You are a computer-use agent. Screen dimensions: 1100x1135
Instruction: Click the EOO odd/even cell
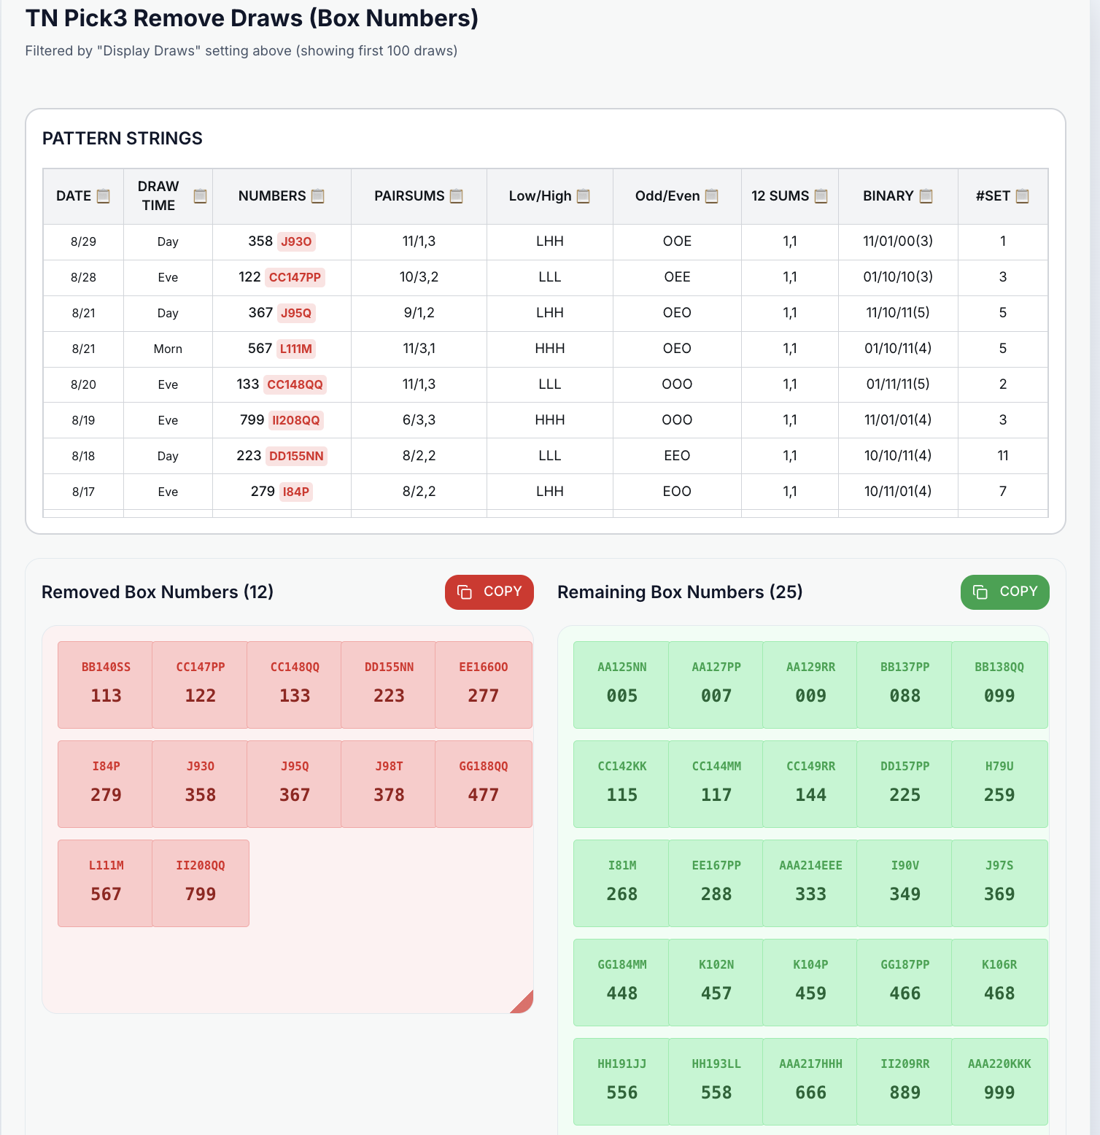677,492
